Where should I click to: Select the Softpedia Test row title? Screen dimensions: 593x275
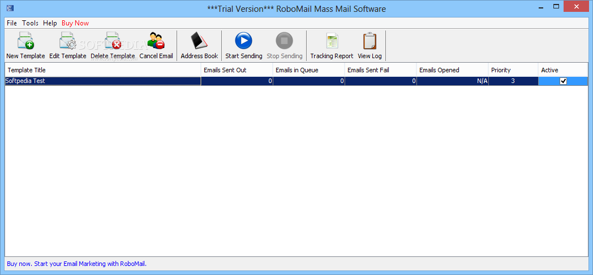(102, 81)
